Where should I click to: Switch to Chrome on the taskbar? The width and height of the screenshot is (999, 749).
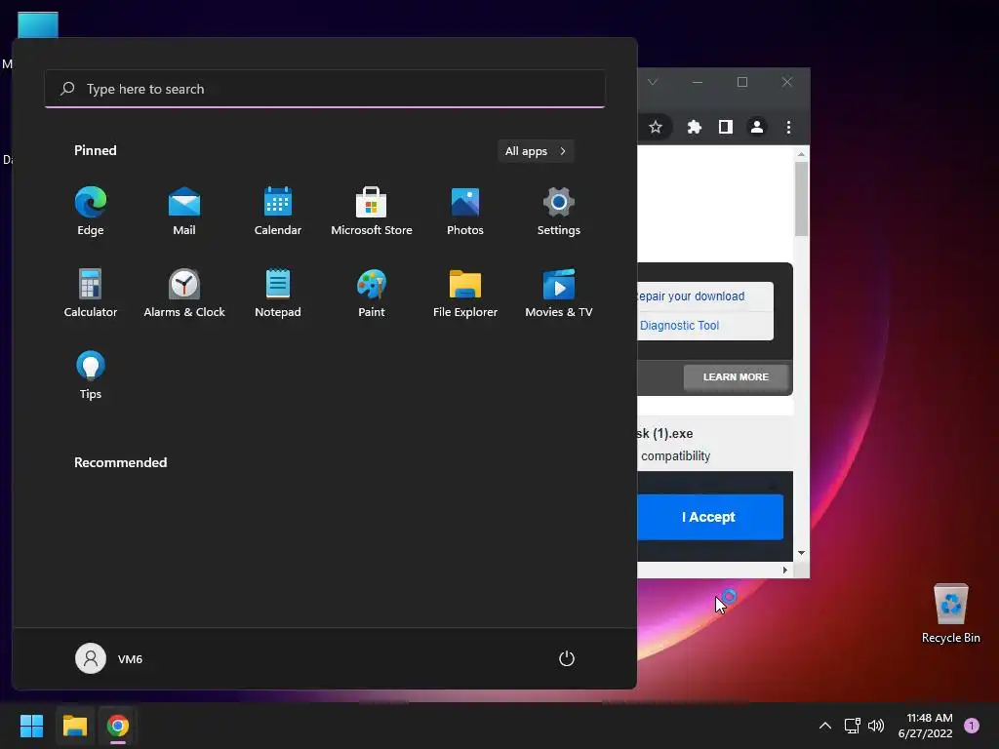click(118, 726)
